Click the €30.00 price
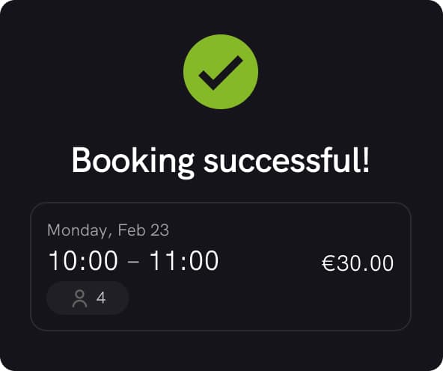Screen dimensions: 443x371 click(358, 263)
